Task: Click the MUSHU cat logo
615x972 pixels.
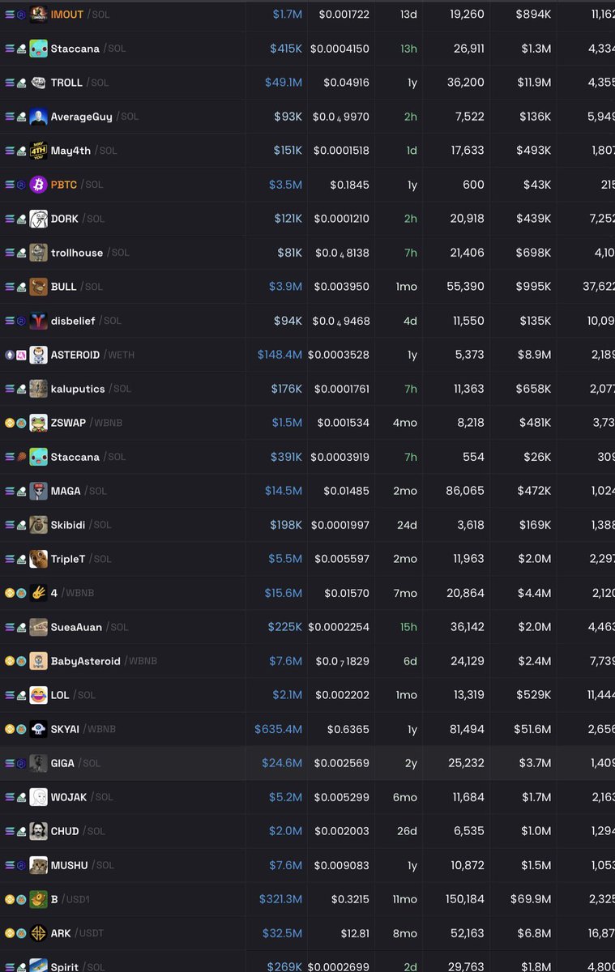Action: coord(38,865)
